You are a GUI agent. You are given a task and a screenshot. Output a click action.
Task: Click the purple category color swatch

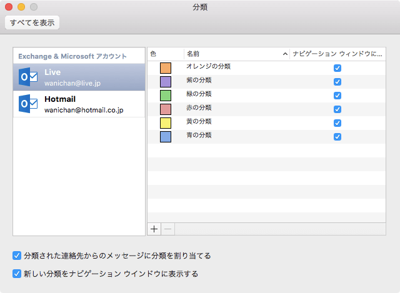click(x=166, y=82)
